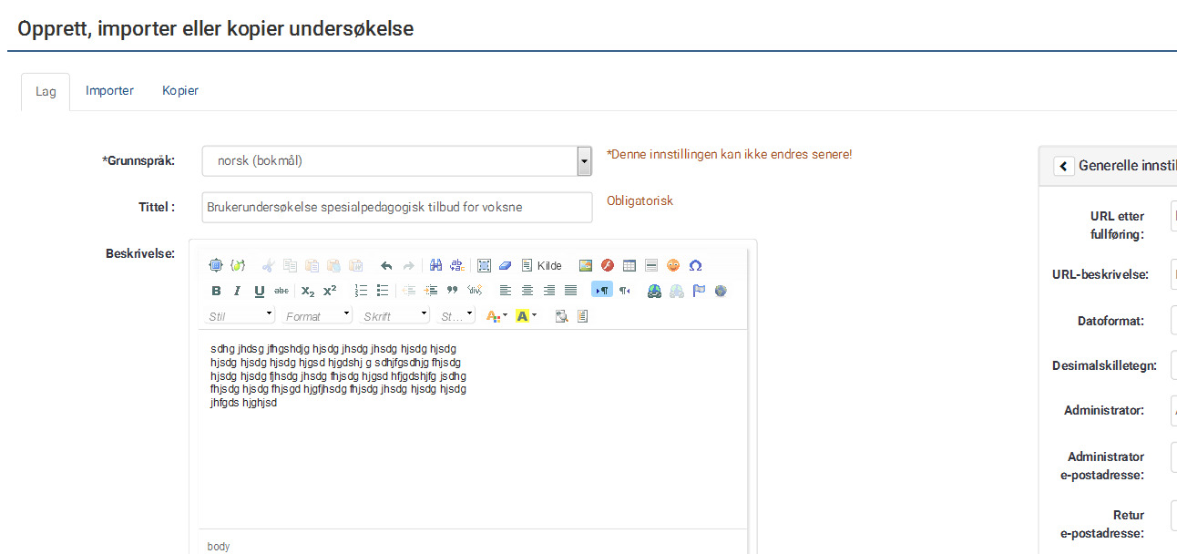
Task: Click the Cut scissors icon
Action: click(x=268, y=266)
